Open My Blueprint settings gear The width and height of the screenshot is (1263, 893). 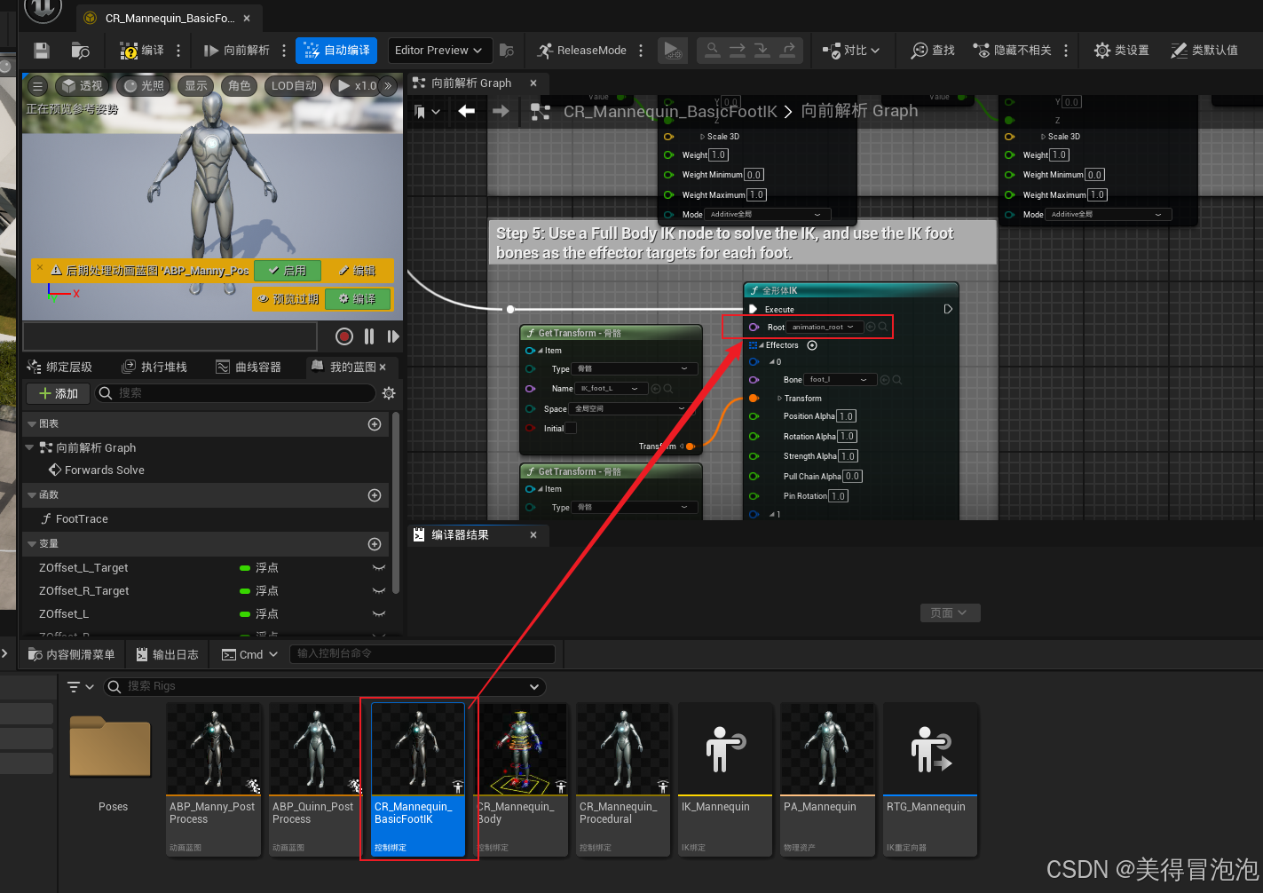[389, 393]
